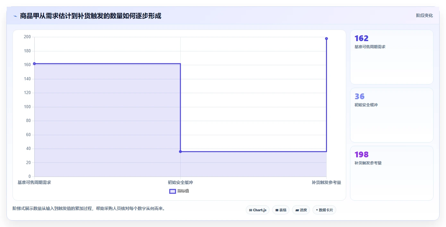Open the 162 基准可售周期需求 card

tap(391, 57)
